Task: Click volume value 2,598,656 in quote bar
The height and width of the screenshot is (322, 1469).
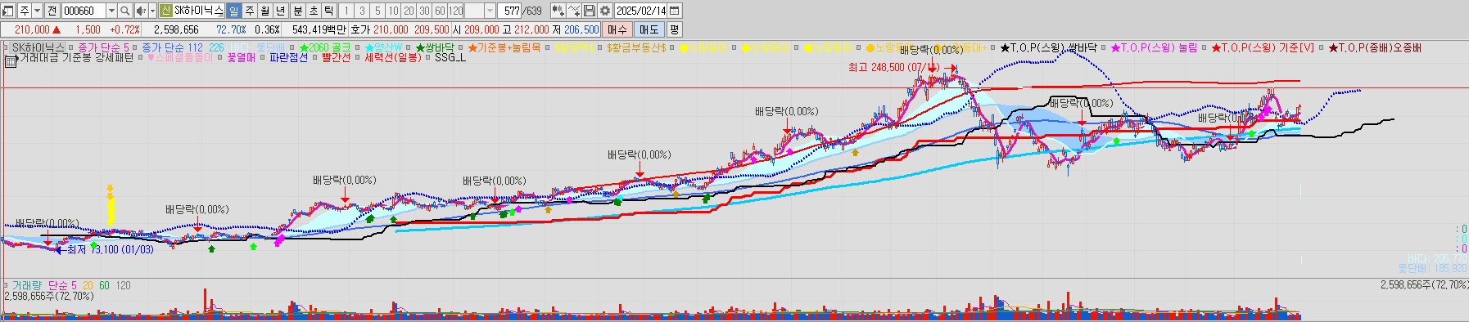Action: pyautogui.click(x=176, y=29)
